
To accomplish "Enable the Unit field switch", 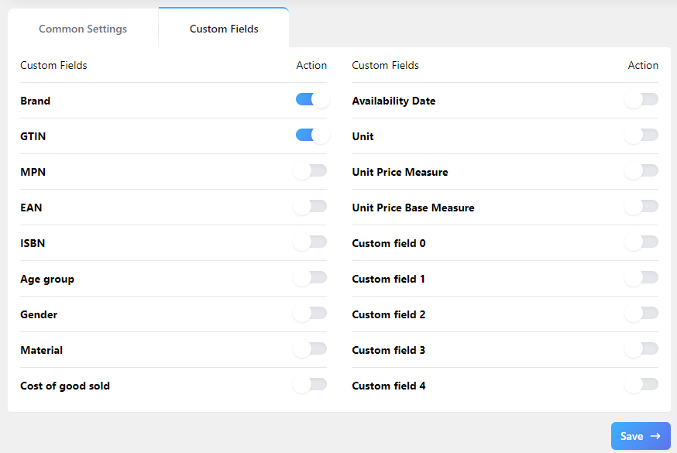I will pos(642,136).
